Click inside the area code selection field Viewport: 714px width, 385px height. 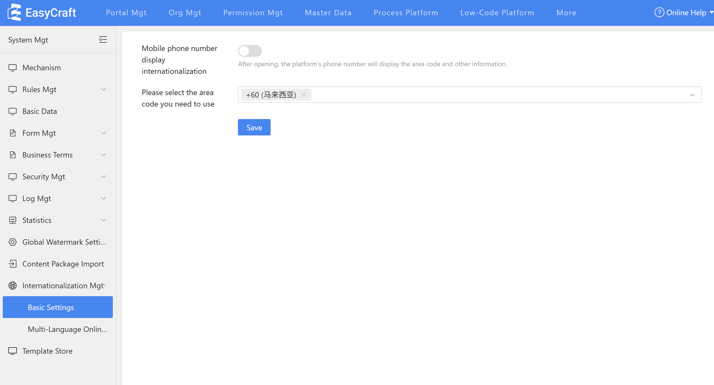point(471,95)
